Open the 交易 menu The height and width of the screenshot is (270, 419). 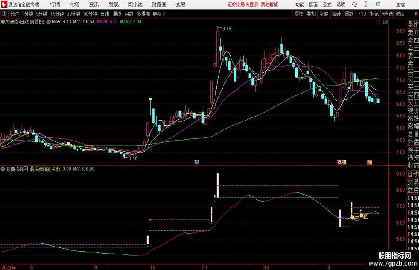(180, 4)
